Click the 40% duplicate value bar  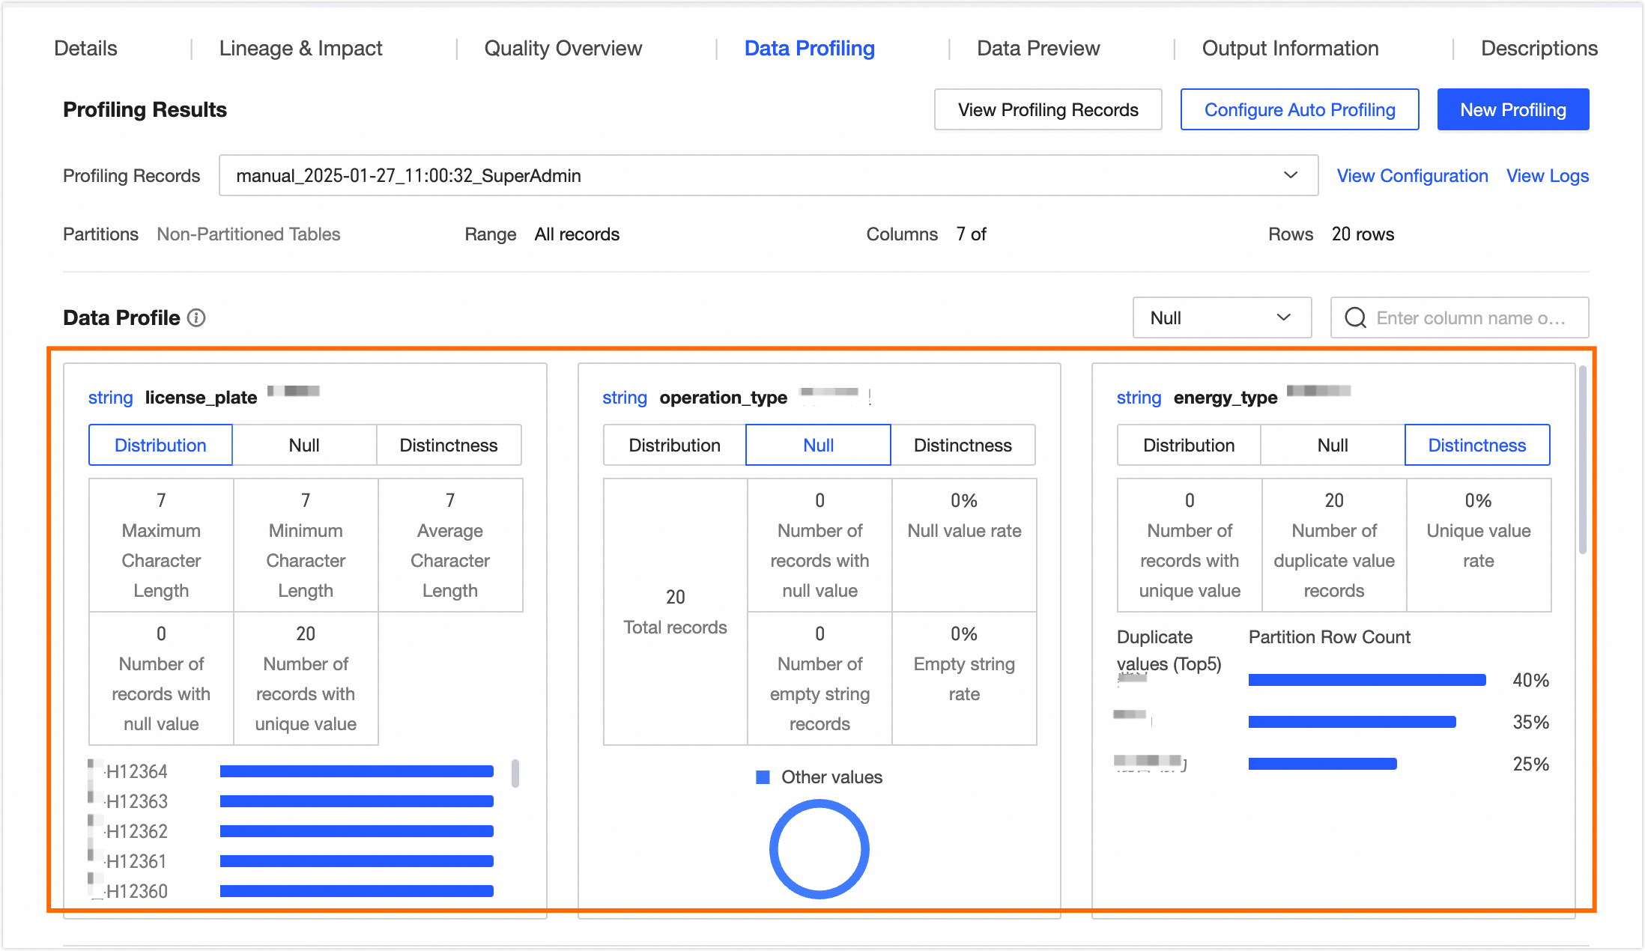[x=1366, y=680]
